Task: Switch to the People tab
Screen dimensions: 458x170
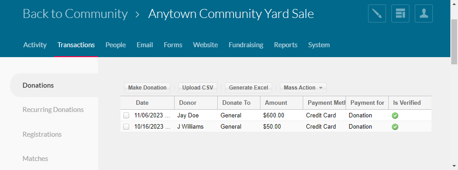Action: (116, 45)
